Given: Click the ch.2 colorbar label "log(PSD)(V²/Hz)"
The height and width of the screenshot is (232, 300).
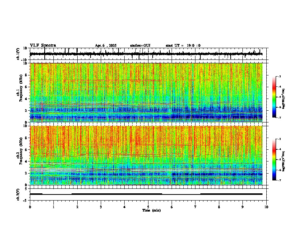Looking at the screenshot, I should coord(284,161).
